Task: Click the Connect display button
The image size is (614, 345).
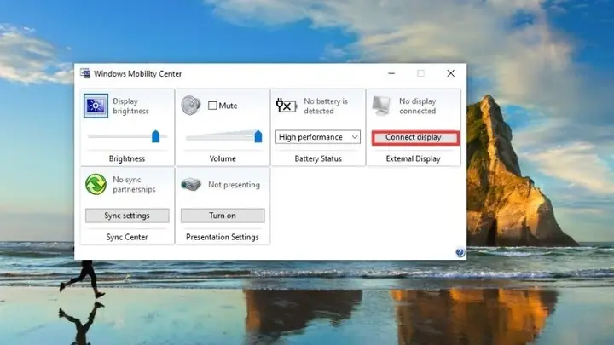Action: 415,138
